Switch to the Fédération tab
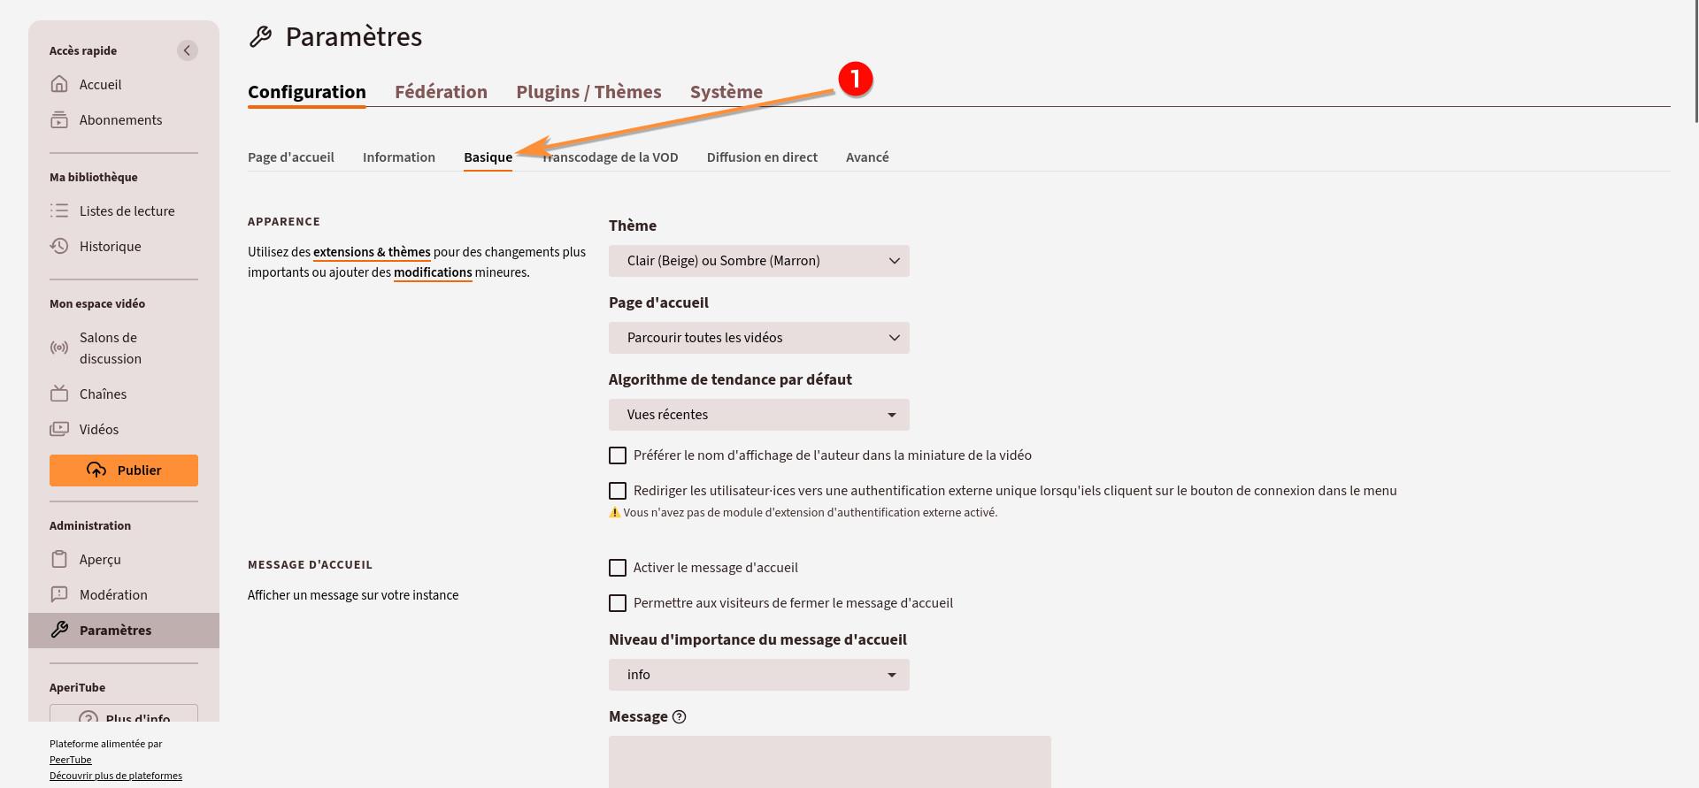The width and height of the screenshot is (1699, 788). click(441, 92)
